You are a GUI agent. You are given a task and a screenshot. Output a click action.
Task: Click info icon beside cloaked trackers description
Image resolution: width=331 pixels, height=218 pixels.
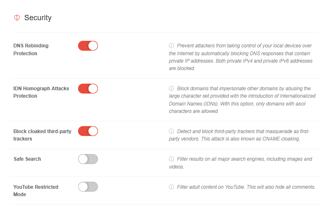click(171, 131)
